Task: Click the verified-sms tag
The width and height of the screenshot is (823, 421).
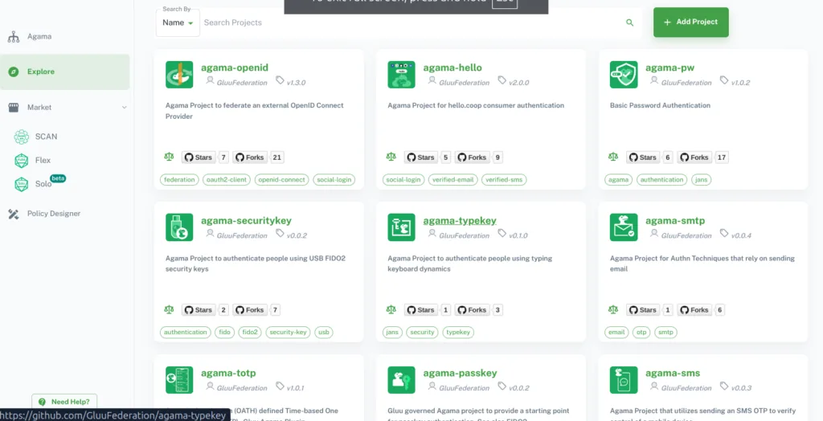Action: point(504,179)
